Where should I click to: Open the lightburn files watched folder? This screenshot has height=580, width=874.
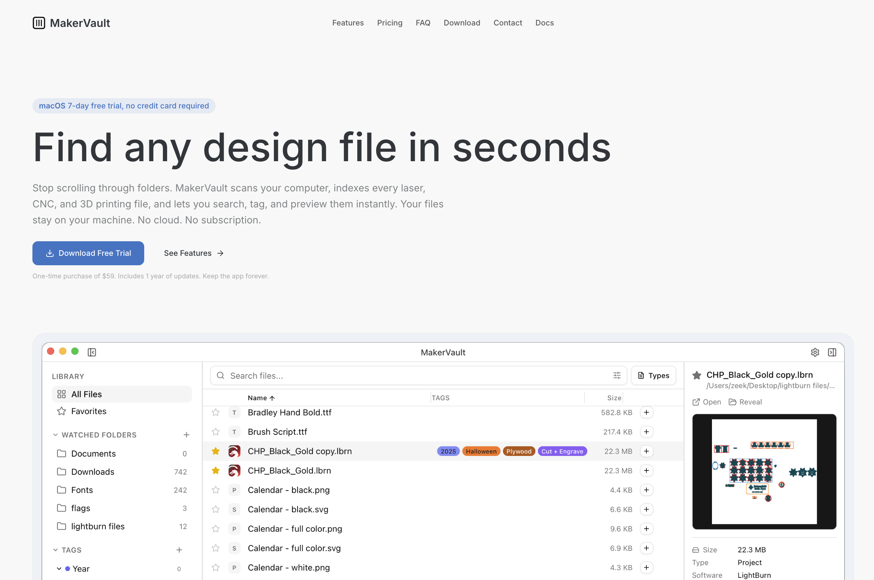(122, 526)
